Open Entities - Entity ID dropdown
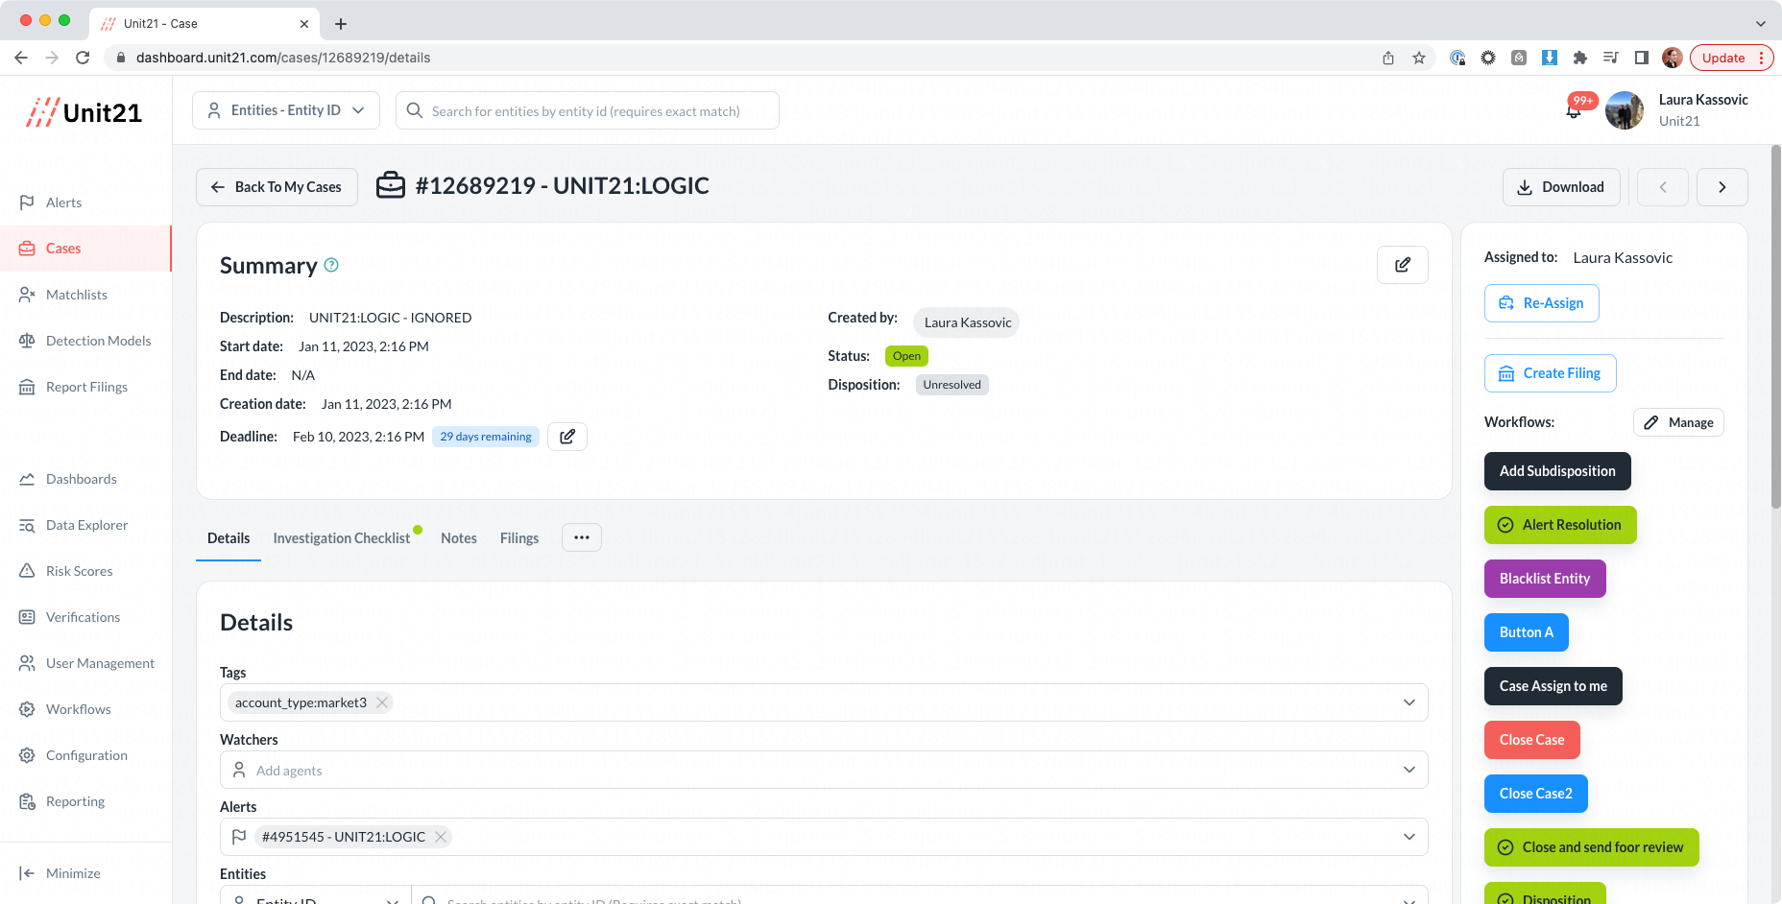The width and height of the screenshot is (1782, 904). (x=286, y=110)
